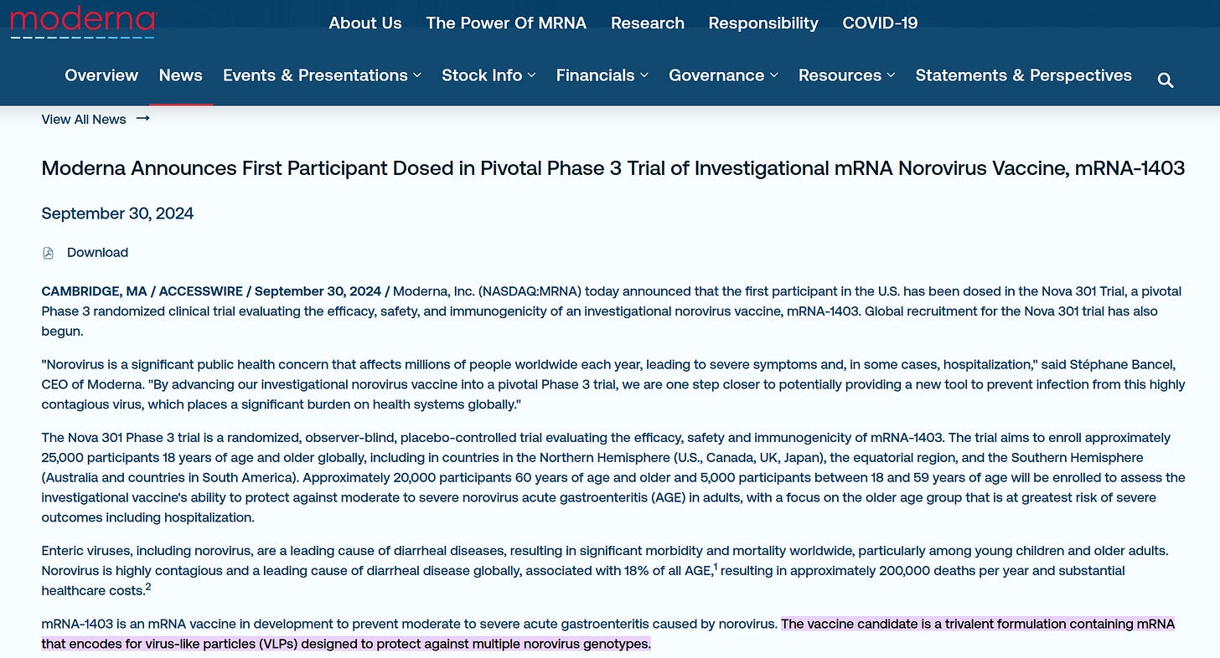Click the arrow beside View All News
The height and width of the screenshot is (658, 1220).
(x=143, y=119)
